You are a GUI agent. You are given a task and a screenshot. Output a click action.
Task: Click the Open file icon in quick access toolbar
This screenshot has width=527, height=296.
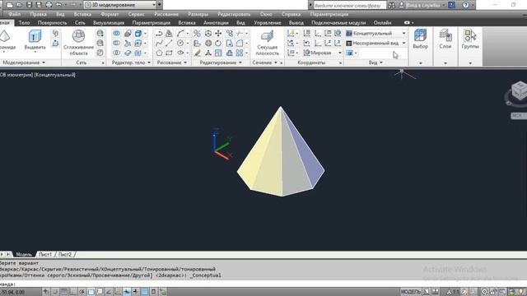tap(20, 5)
